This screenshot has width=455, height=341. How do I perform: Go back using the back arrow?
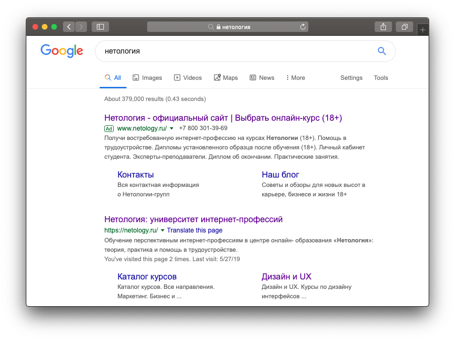point(69,27)
